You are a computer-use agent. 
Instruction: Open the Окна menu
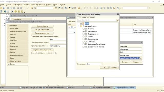tap(55, 5)
